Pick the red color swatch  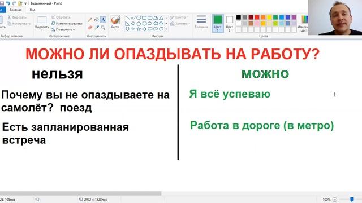point(257,17)
